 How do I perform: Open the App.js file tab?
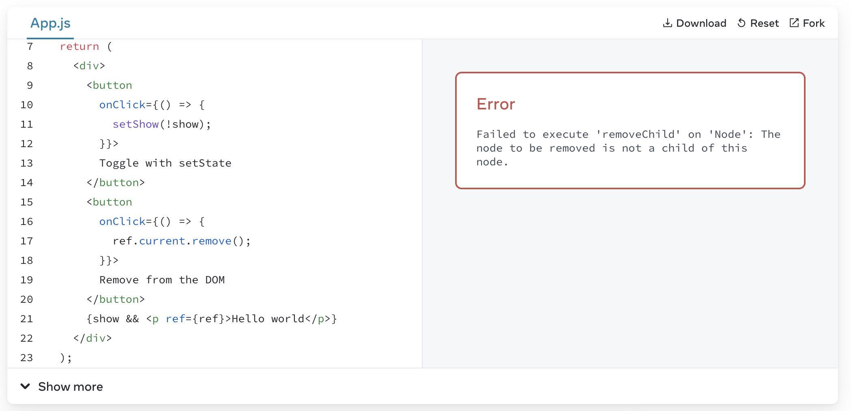point(50,23)
